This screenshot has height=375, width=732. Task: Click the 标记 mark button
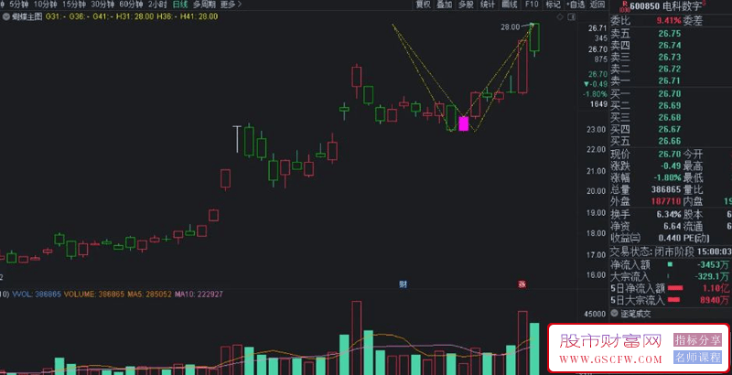point(553,5)
